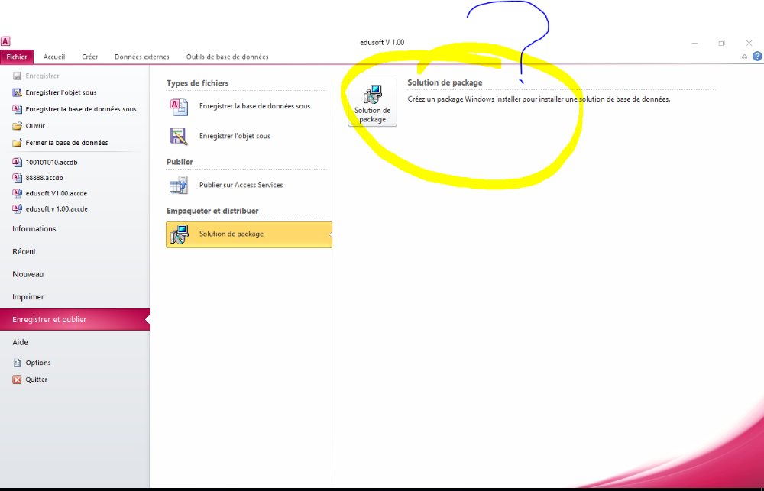Viewport: 764px width, 491px height.
Task: Select Informations in the backstage menu
Action: (x=34, y=229)
